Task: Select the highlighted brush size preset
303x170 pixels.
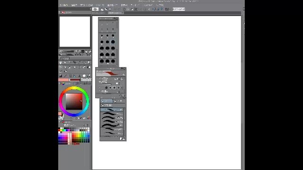Action: pos(113,42)
